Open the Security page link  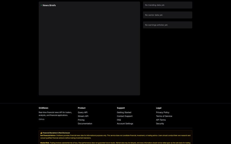click(x=160, y=124)
